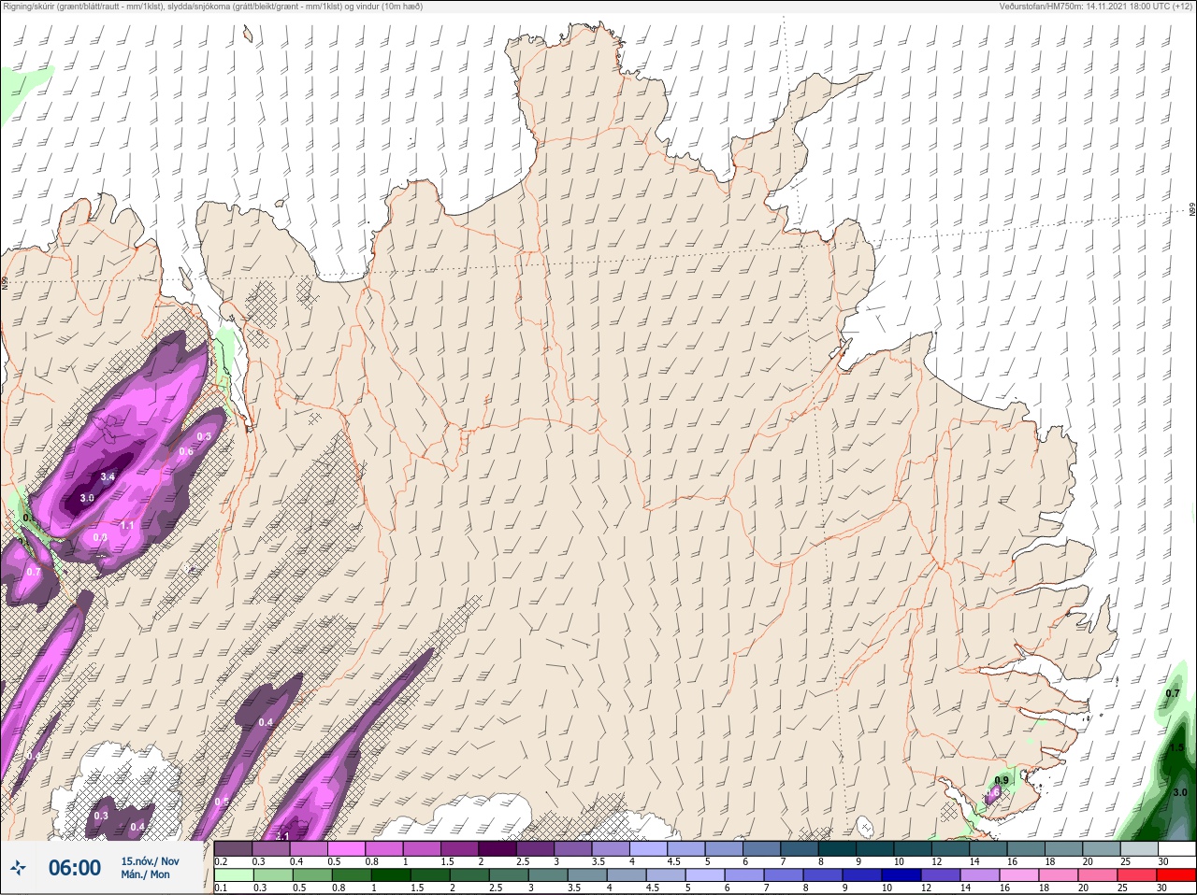Screen dimensions: 1197x895
Task: Click the '1.1' precipitation value on the map
Action: (127, 526)
